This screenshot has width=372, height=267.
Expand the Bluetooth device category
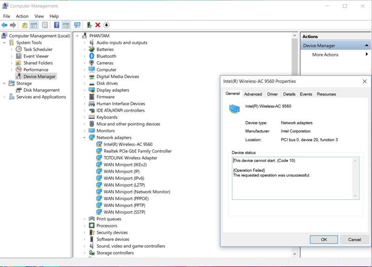(85, 56)
